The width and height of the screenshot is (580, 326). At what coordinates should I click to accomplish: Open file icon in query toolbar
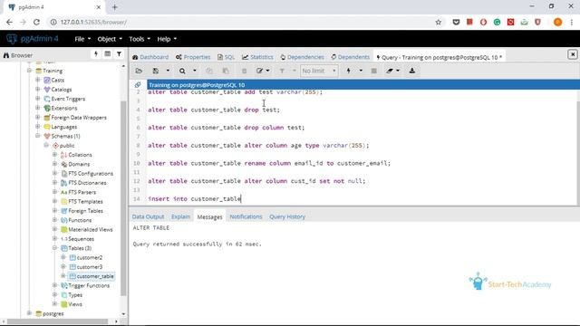point(139,71)
